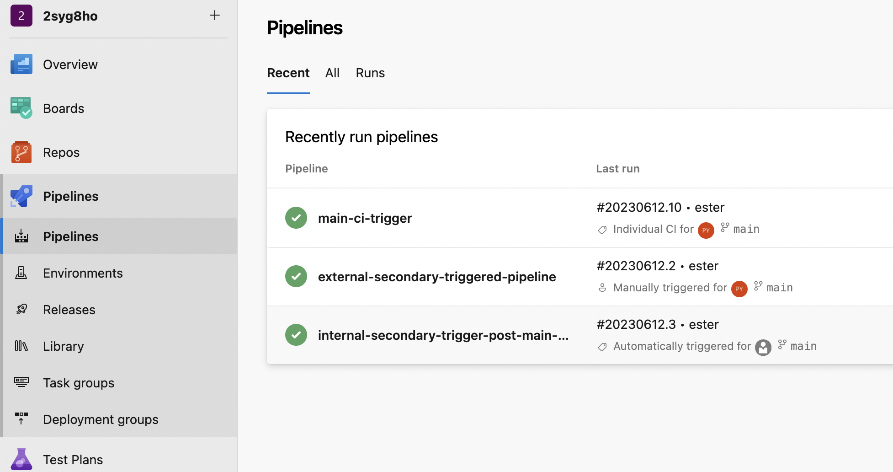Click the plus button near 2syg8ho
The height and width of the screenshot is (472, 893).
coord(214,15)
